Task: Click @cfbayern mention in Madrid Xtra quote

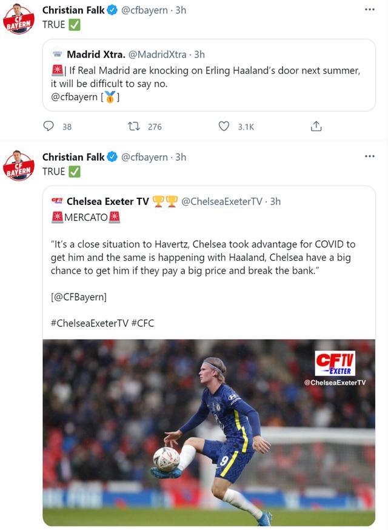Action: 74,96
